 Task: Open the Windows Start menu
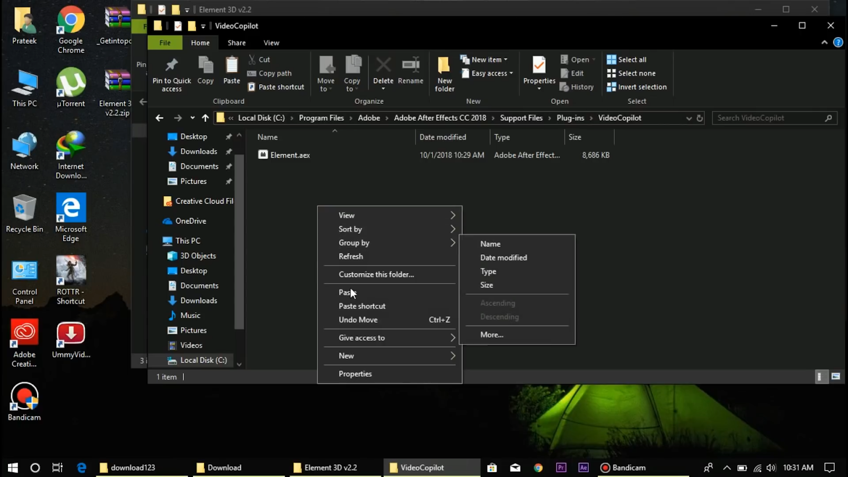point(13,467)
